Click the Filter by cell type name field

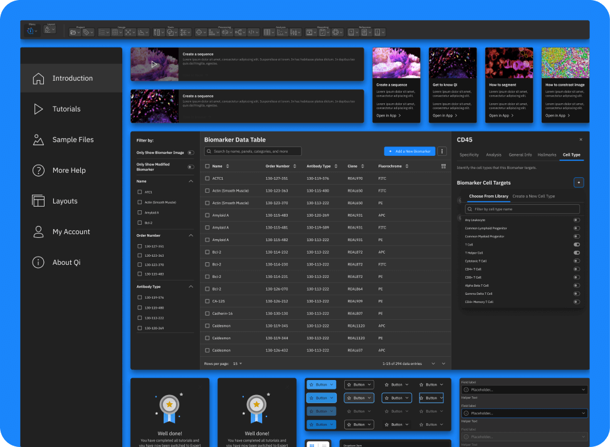pos(522,209)
